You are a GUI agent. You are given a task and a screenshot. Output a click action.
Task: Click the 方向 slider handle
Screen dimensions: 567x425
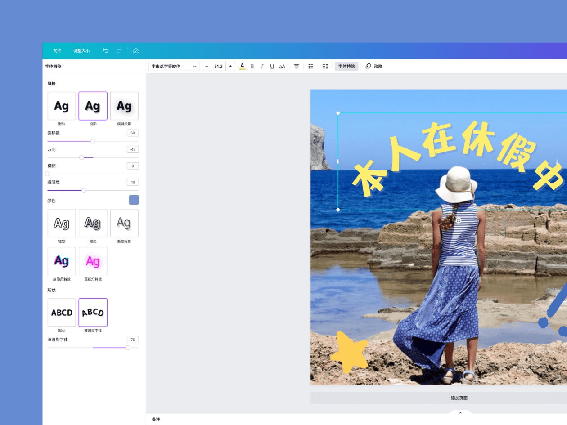(x=81, y=157)
